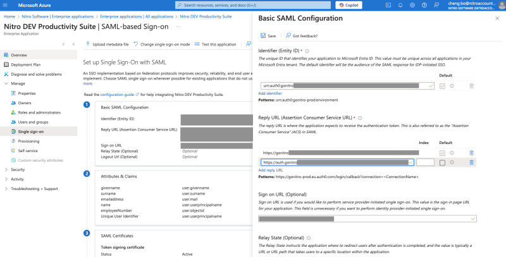The width and height of the screenshot is (506, 257).
Task: Open the ellipsis beside SAML-based Sign-on title
Action: pos(178,27)
